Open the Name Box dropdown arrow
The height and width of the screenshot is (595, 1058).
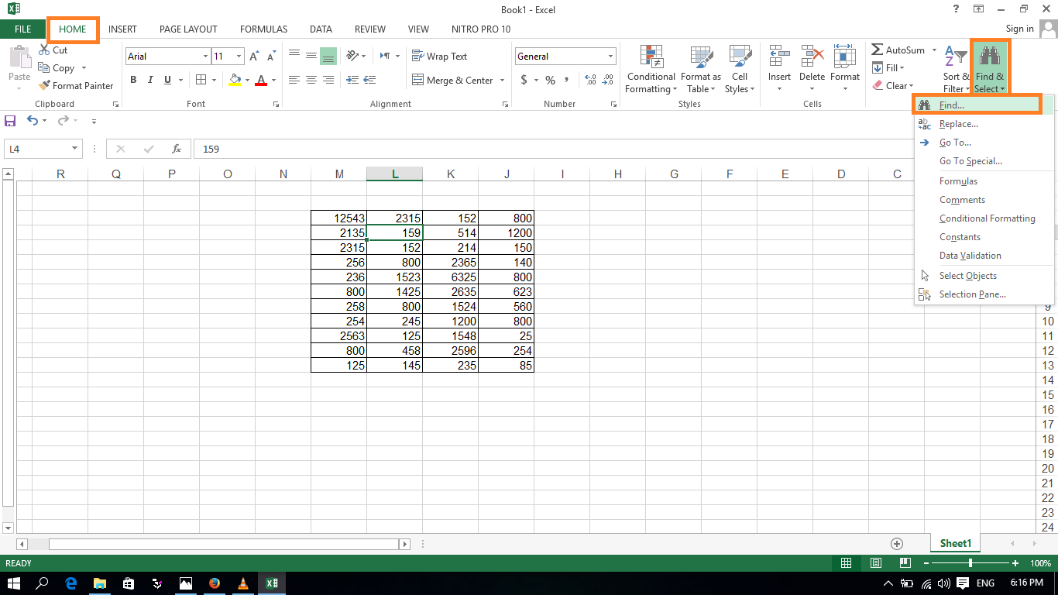75,149
